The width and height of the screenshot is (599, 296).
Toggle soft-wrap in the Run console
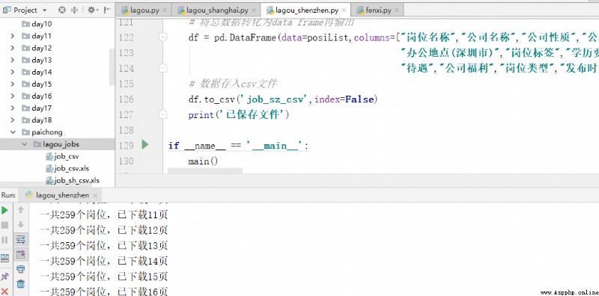[21, 239]
